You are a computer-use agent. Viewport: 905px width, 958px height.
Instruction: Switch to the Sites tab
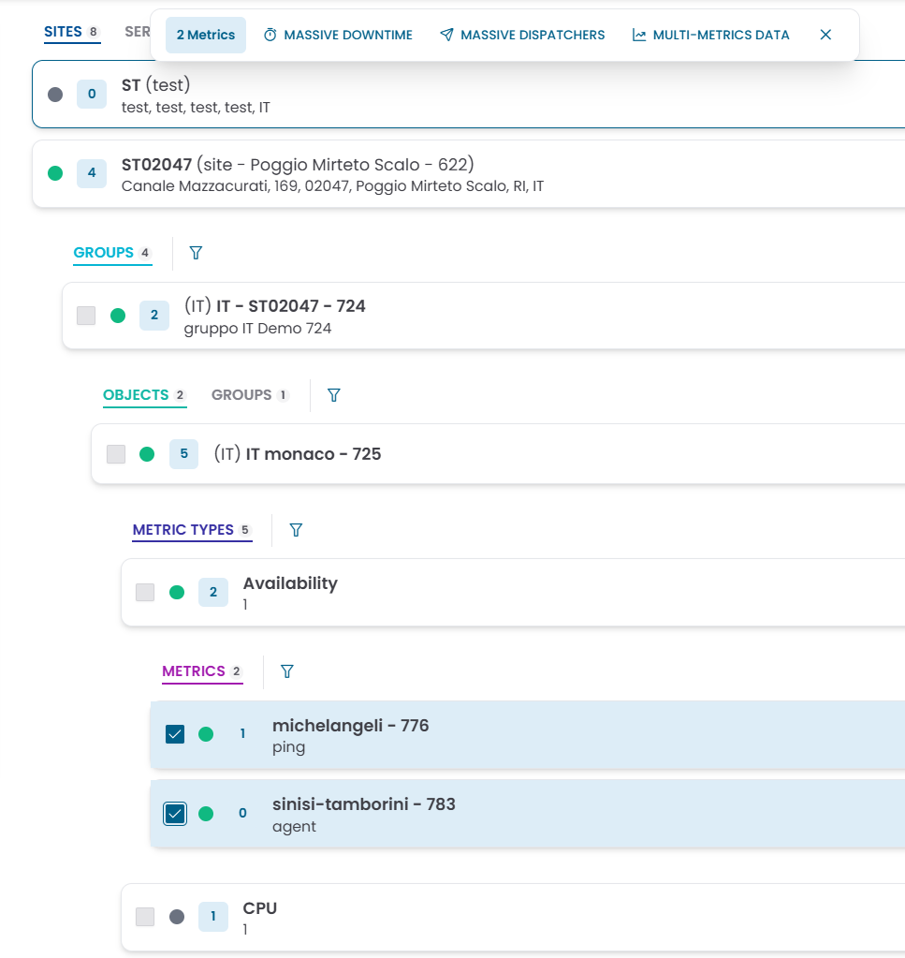[x=65, y=33]
